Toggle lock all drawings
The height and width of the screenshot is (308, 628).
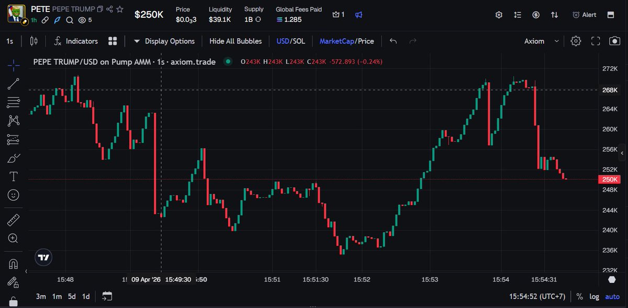click(14, 301)
